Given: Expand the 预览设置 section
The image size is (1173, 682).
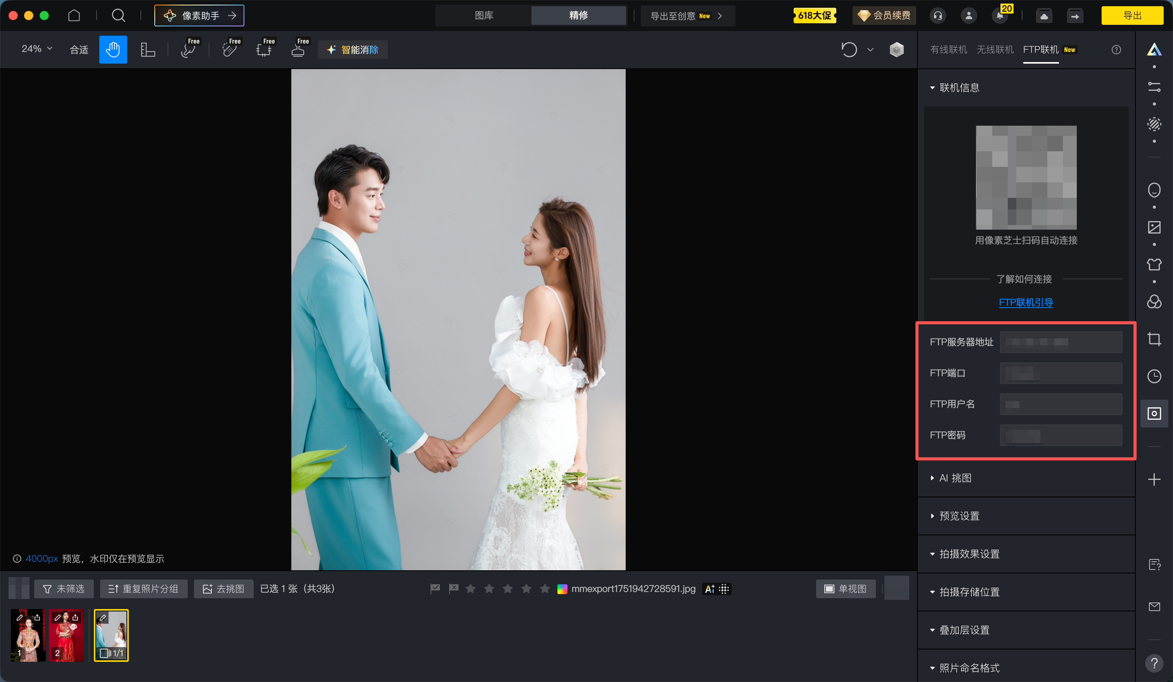Looking at the screenshot, I should click(954, 516).
